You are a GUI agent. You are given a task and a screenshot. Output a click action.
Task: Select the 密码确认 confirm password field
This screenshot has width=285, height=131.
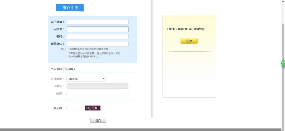[x=97, y=44]
